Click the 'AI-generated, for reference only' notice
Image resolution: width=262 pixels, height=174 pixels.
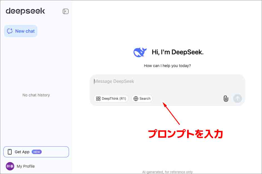click(167, 172)
